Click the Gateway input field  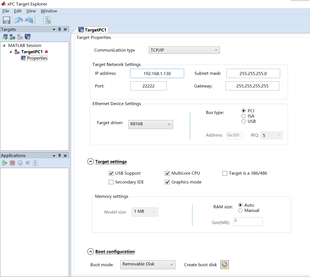(x=252, y=86)
